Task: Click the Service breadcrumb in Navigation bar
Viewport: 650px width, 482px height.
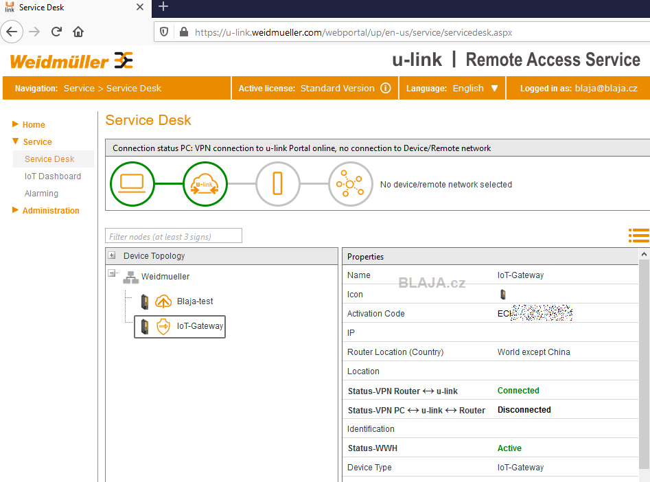Action: [x=79, y=89]
